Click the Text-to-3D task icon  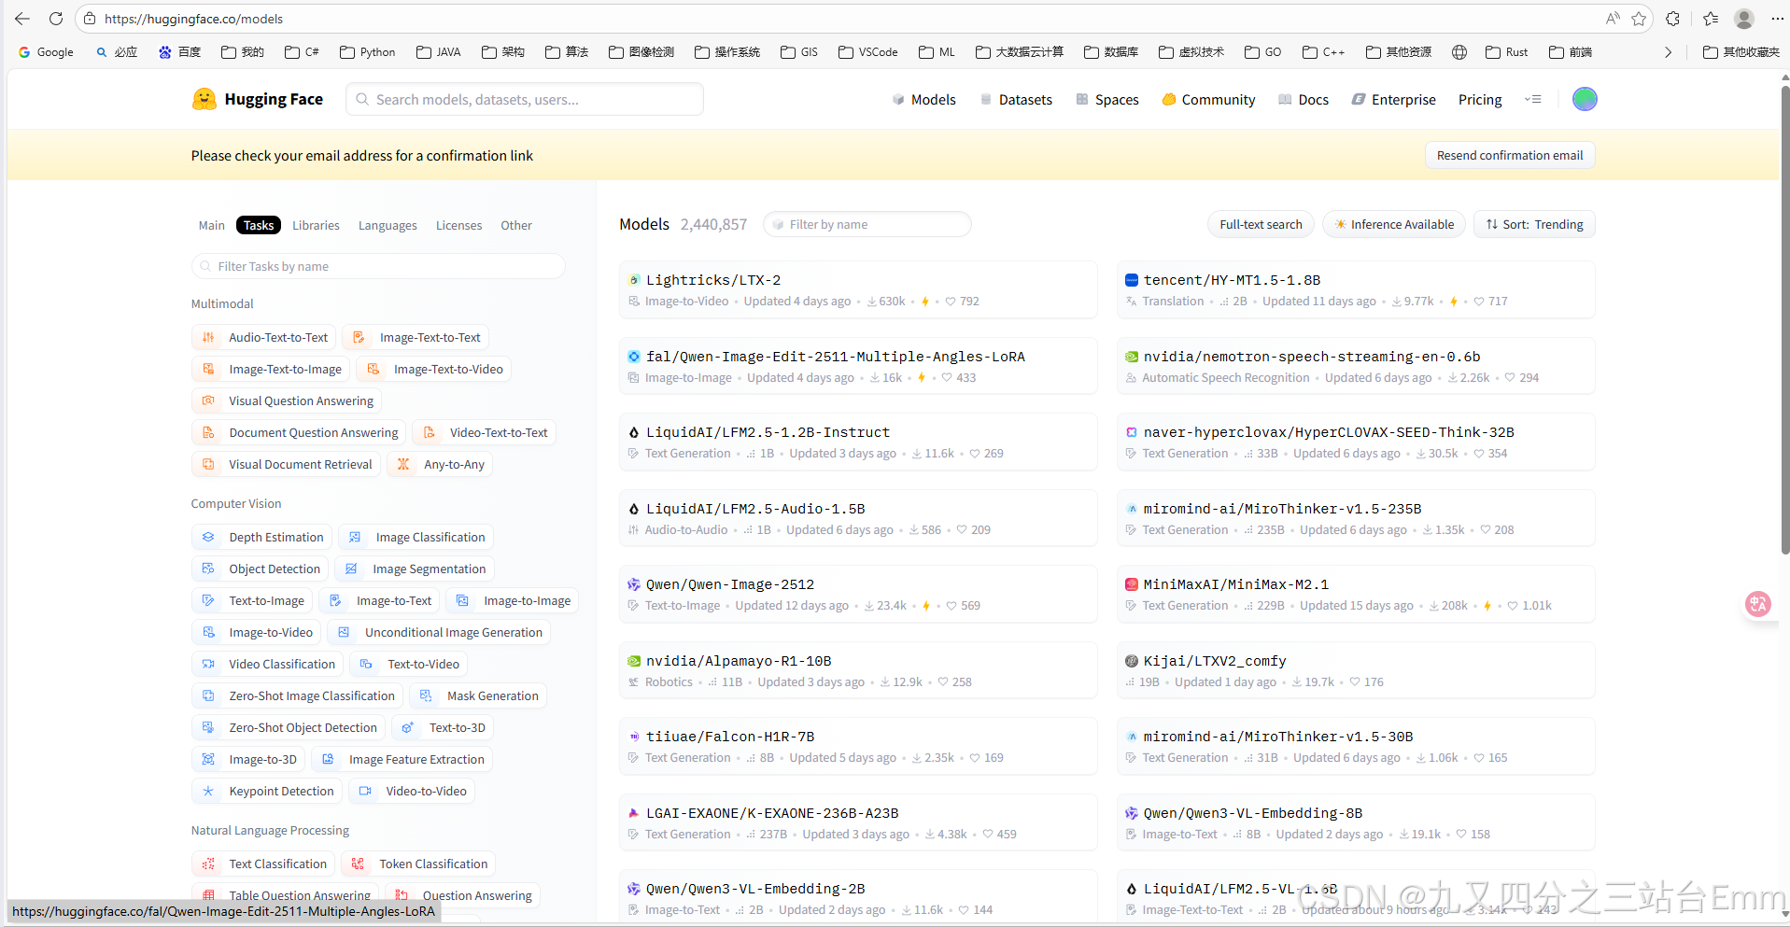[x=408, y=728]
